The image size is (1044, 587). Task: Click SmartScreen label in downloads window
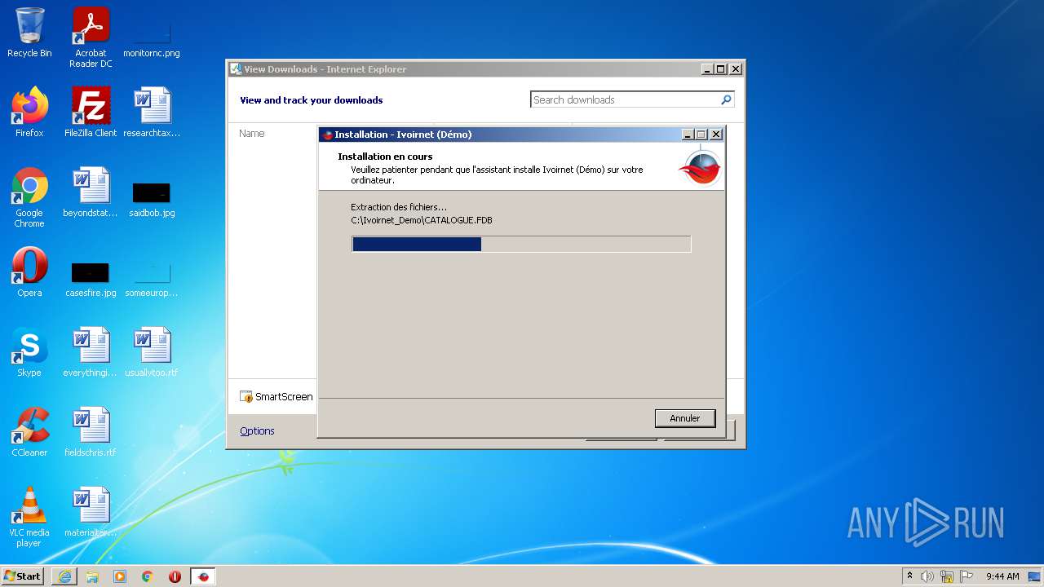284,396
